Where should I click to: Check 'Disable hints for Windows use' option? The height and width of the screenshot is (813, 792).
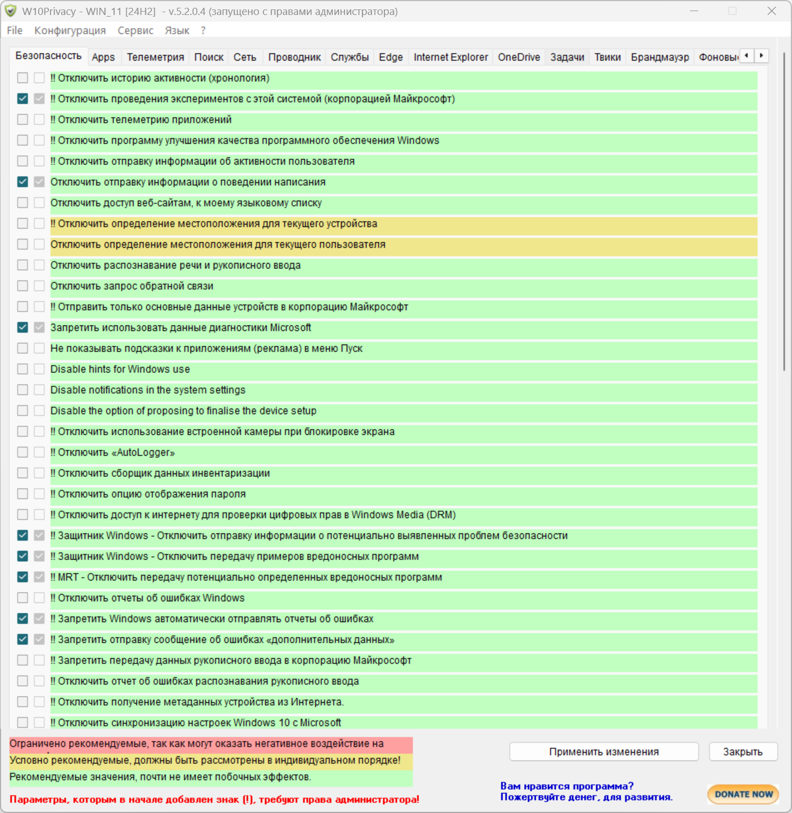click(23, 369)
